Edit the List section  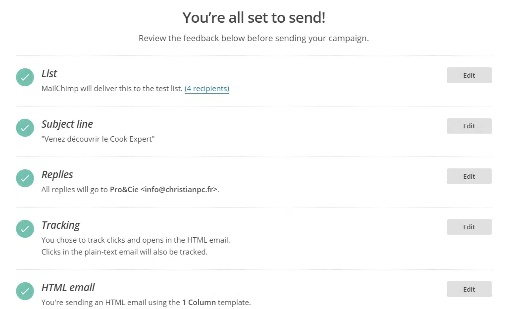[x=469, y=75]
